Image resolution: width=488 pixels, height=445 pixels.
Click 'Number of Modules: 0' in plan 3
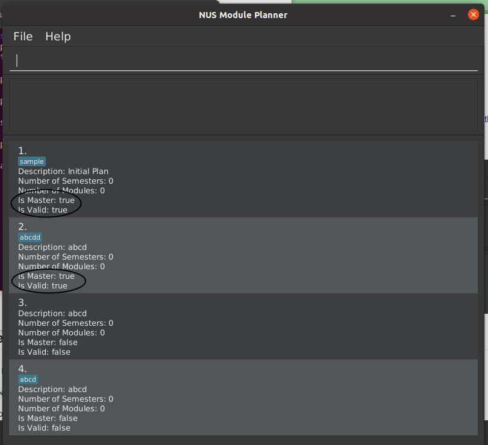(x=61, y=333)
